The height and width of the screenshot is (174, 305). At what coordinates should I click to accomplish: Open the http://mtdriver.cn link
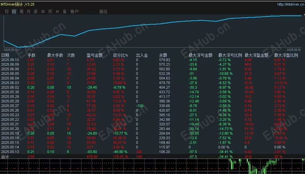291,5
